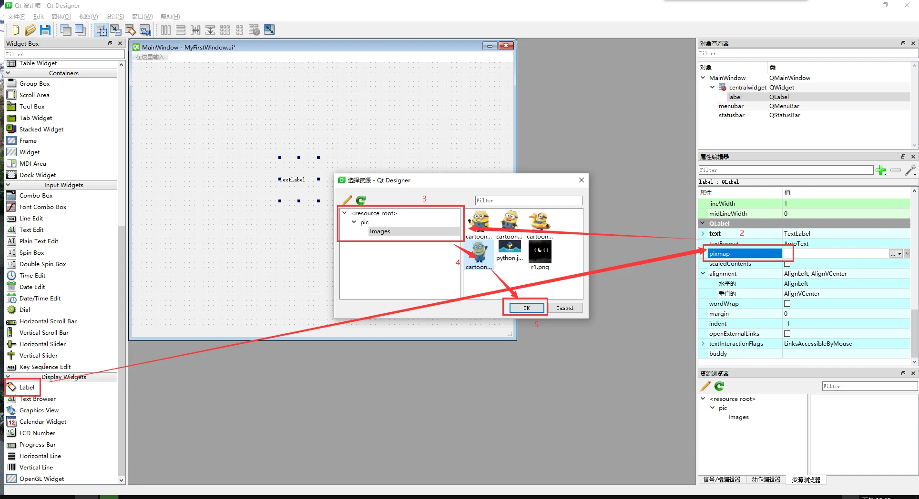This screenshot has width=919, height=499.
Task: Click the Open file folder icon
Action: pyautogui.click(x=30, y=30)
